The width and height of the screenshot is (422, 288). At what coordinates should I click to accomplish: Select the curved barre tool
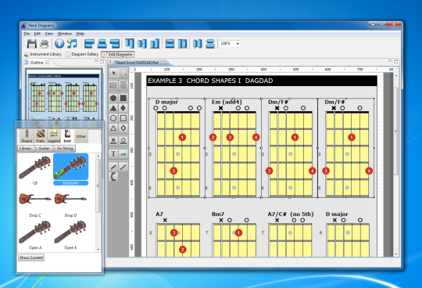click(113, 177)
